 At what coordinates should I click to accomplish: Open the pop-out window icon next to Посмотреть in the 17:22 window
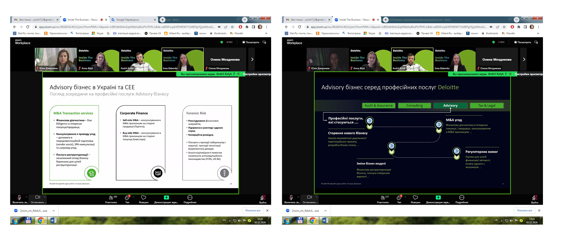coord(264,42)
